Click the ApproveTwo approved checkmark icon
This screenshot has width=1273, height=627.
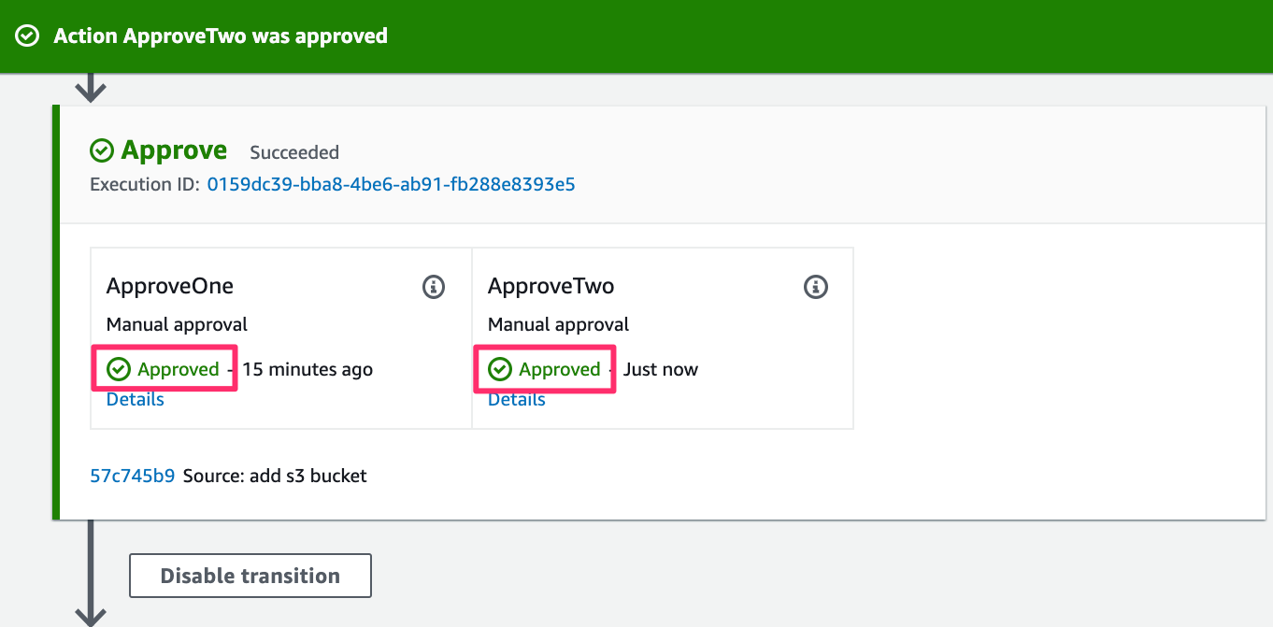point(500,369)
